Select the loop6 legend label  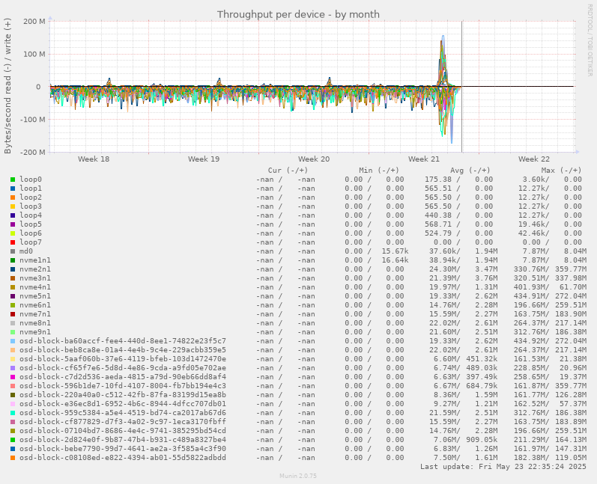click(x=31, y=233)
